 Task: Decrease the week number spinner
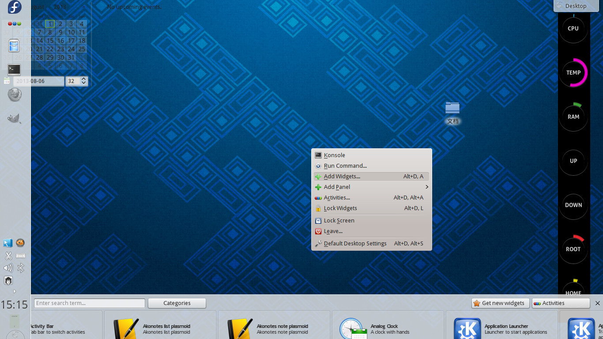84,83
